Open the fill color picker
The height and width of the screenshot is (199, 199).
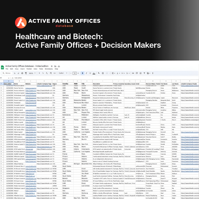pyautogui.click(x=99, y=73)
